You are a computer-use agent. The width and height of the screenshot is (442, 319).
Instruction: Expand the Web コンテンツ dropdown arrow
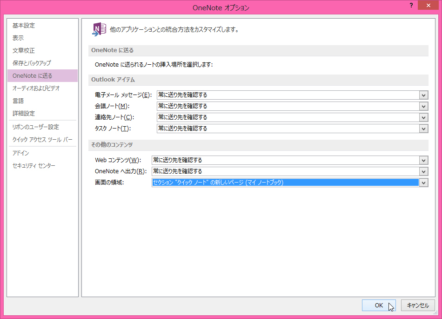[x=423, y=160]
